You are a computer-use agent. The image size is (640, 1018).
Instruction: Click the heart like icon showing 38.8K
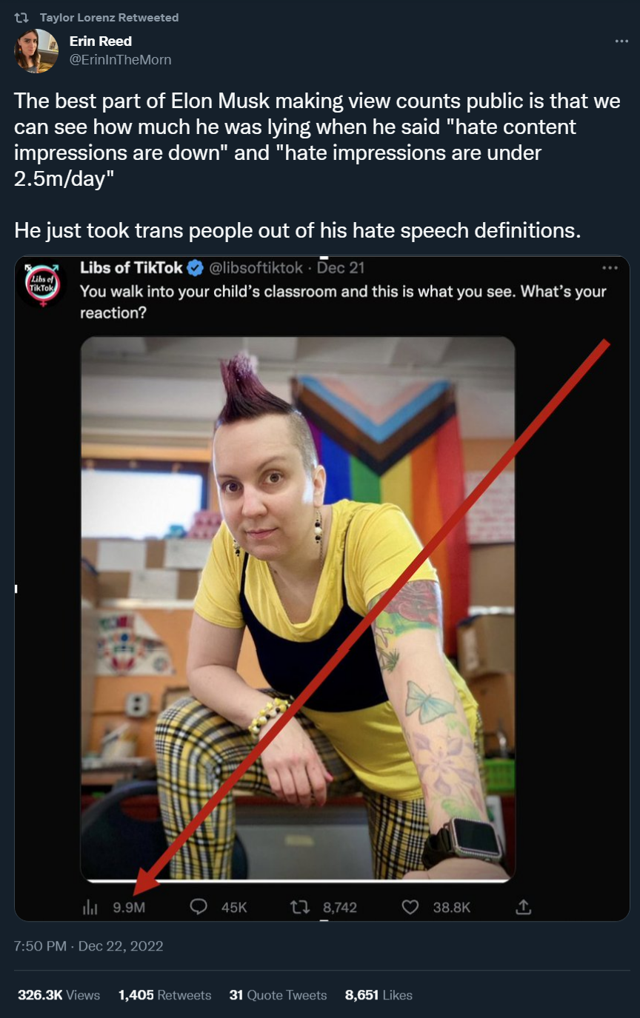[410, 907]
